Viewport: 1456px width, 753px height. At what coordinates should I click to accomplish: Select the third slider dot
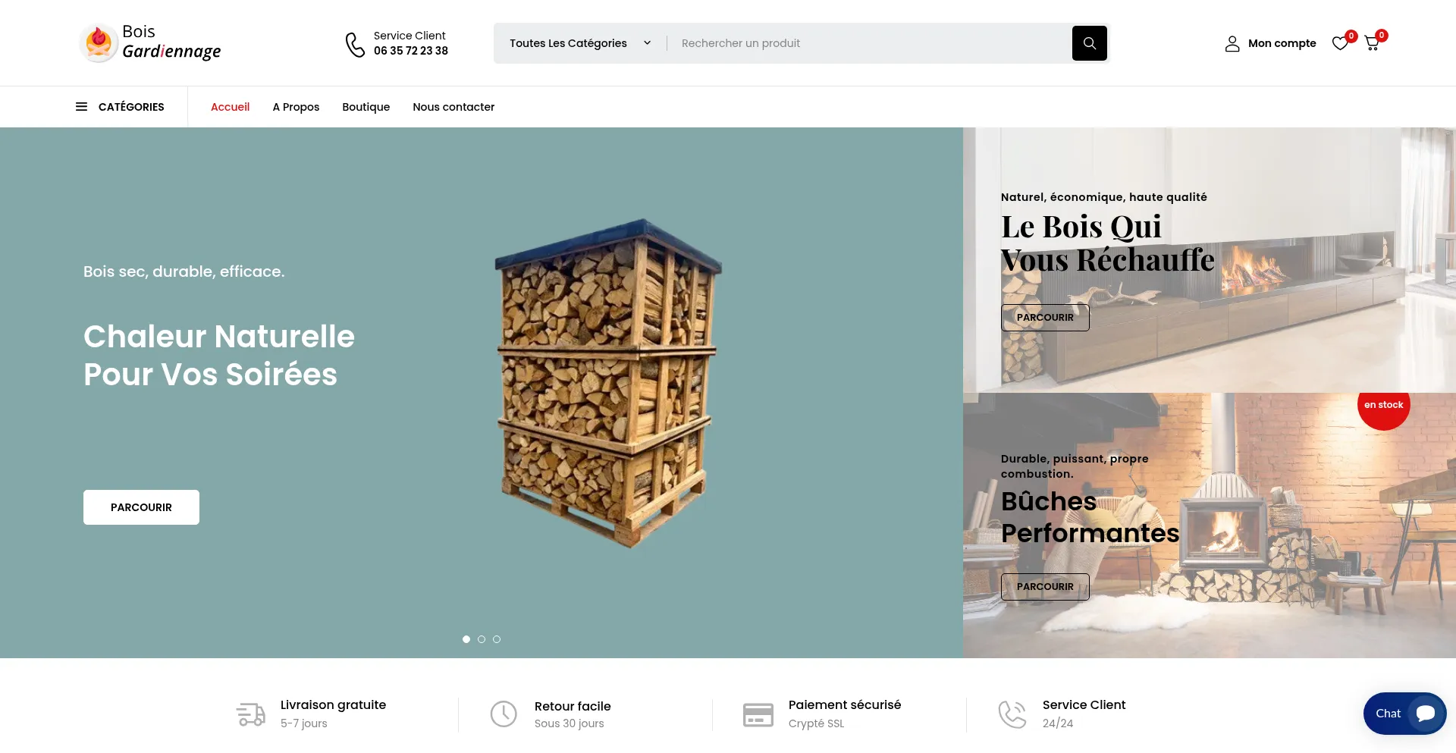tap(497, 639)
